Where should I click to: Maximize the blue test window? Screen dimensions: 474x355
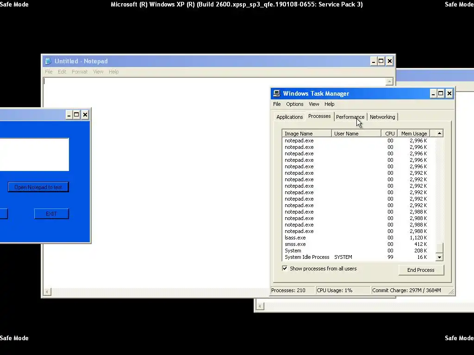[x=76, y=115]
